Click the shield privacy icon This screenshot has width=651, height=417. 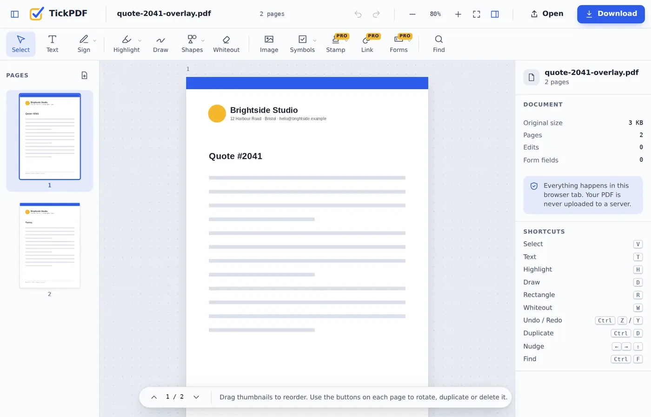534,186
